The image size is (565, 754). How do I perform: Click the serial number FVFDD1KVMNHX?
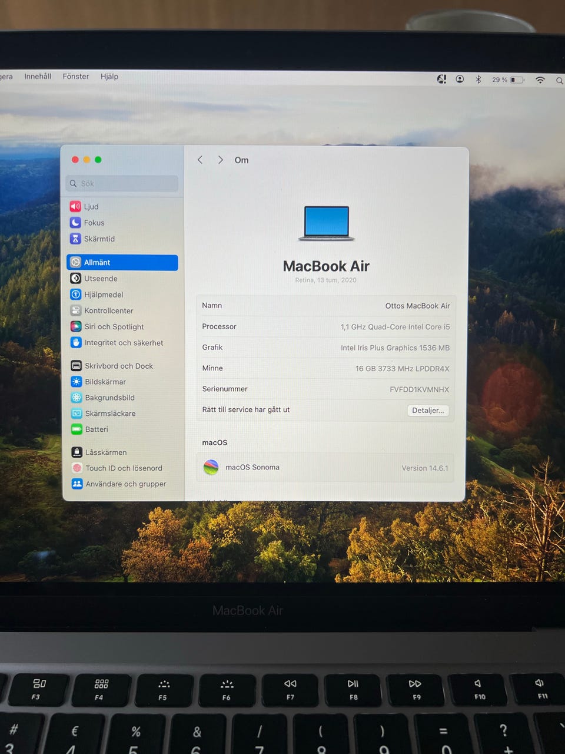point(420,389)
